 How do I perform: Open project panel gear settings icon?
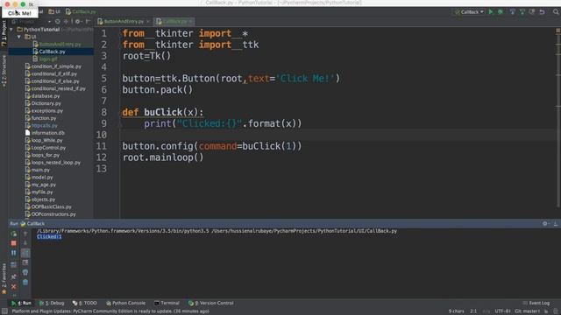[x=77, y=21]
